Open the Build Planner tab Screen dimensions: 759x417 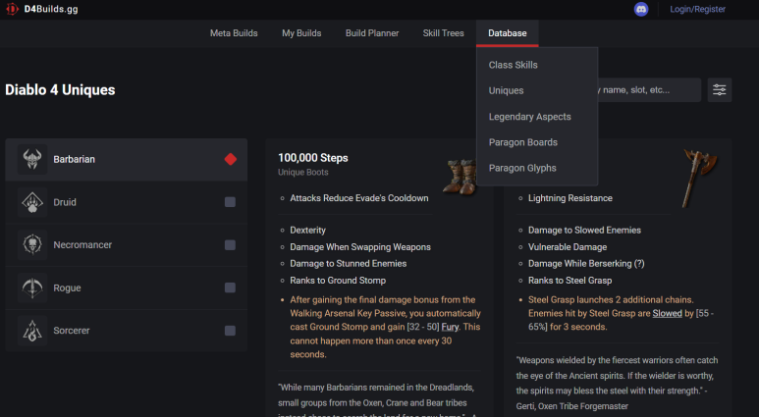tap(372, 33)
